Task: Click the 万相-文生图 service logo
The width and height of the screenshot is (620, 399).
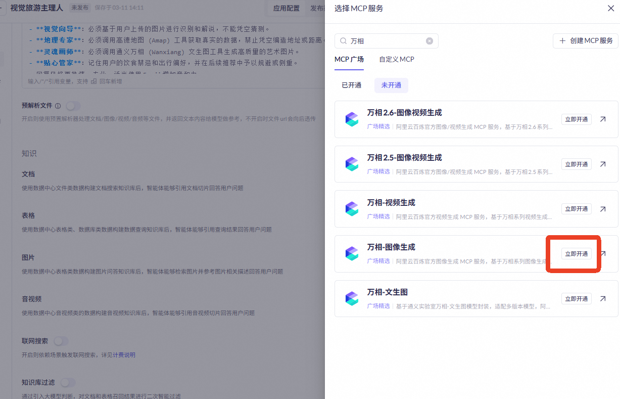Action: 352,299
